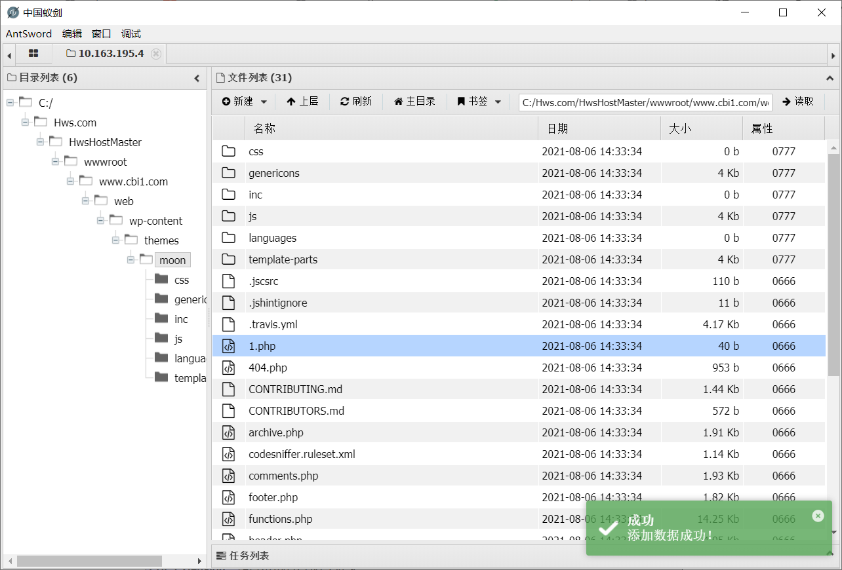Click the template-parts folder icon
This screenshot has height=570, width=842.
point(228,259)
